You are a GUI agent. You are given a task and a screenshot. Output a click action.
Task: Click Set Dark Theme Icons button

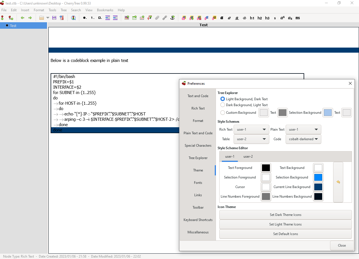tap(285, 215)
